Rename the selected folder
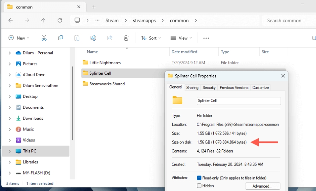The height and width of the screenshot is (191, 316). click(x=93, y=38)
